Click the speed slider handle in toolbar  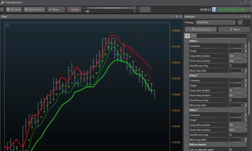click(x=135, y=8)
